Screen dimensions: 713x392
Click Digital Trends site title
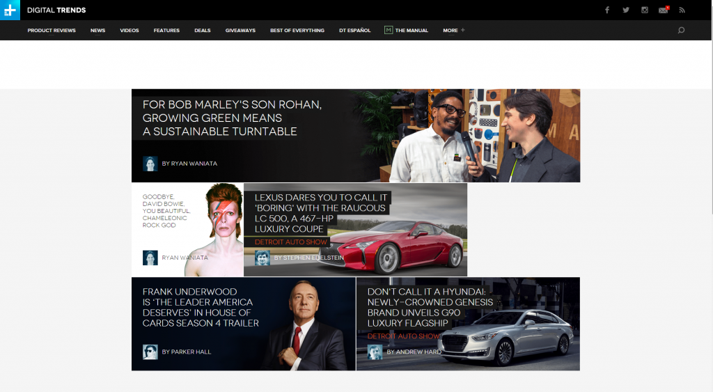(x=56, y=10)
